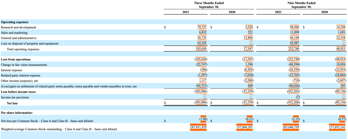
Task: Select General and administrative value 64,148
Action: (294, 38)
